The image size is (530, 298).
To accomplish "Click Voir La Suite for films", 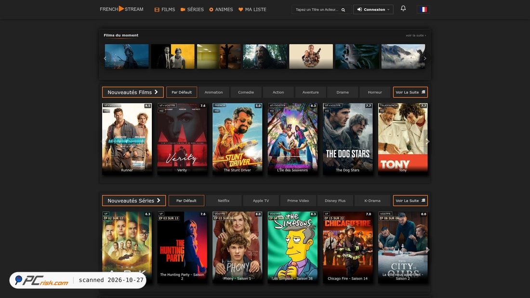I will click(x=411, y=92).
